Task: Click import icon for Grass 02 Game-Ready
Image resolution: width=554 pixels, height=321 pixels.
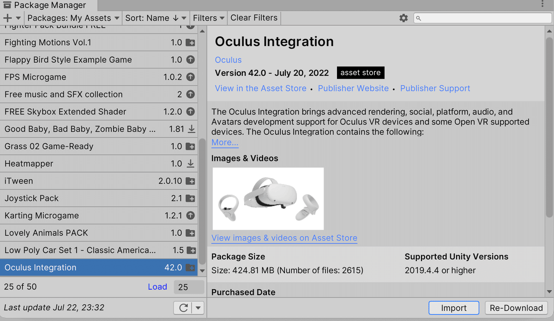Action: click(190, 146)
